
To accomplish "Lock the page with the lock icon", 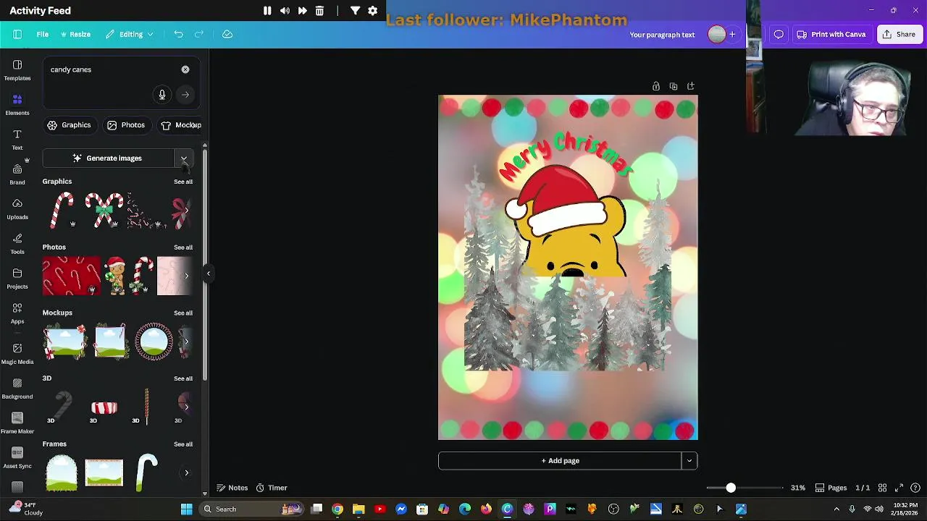I will click(656, 86).
